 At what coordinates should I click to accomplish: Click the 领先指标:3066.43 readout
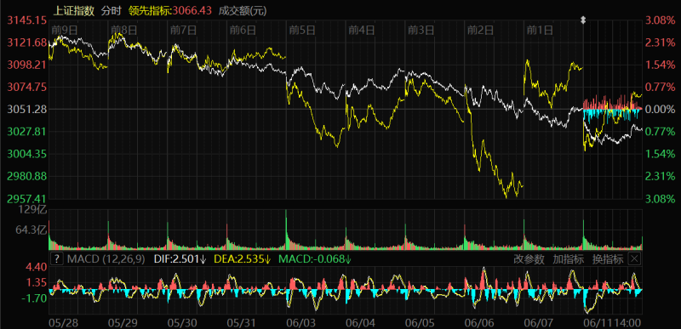coord(171,11)
